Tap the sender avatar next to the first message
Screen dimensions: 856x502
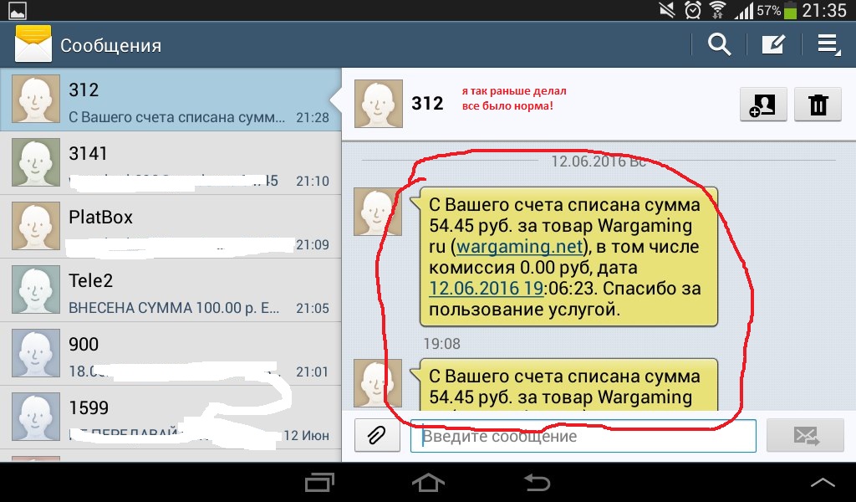(x=378, y=212)
